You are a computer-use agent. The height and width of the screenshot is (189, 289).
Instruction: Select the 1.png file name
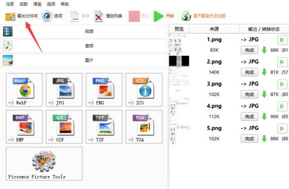pos(214,40)
